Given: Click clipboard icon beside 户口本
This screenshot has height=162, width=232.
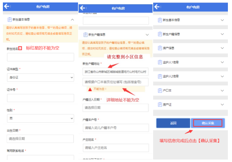Looking at the screenshot, I should click(x=160, y=91).
